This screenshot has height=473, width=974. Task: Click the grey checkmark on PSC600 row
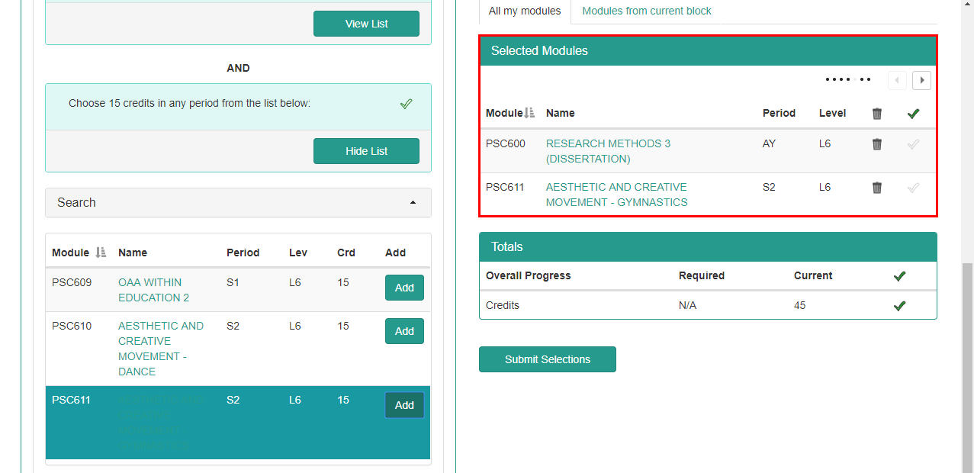point(913,143)
